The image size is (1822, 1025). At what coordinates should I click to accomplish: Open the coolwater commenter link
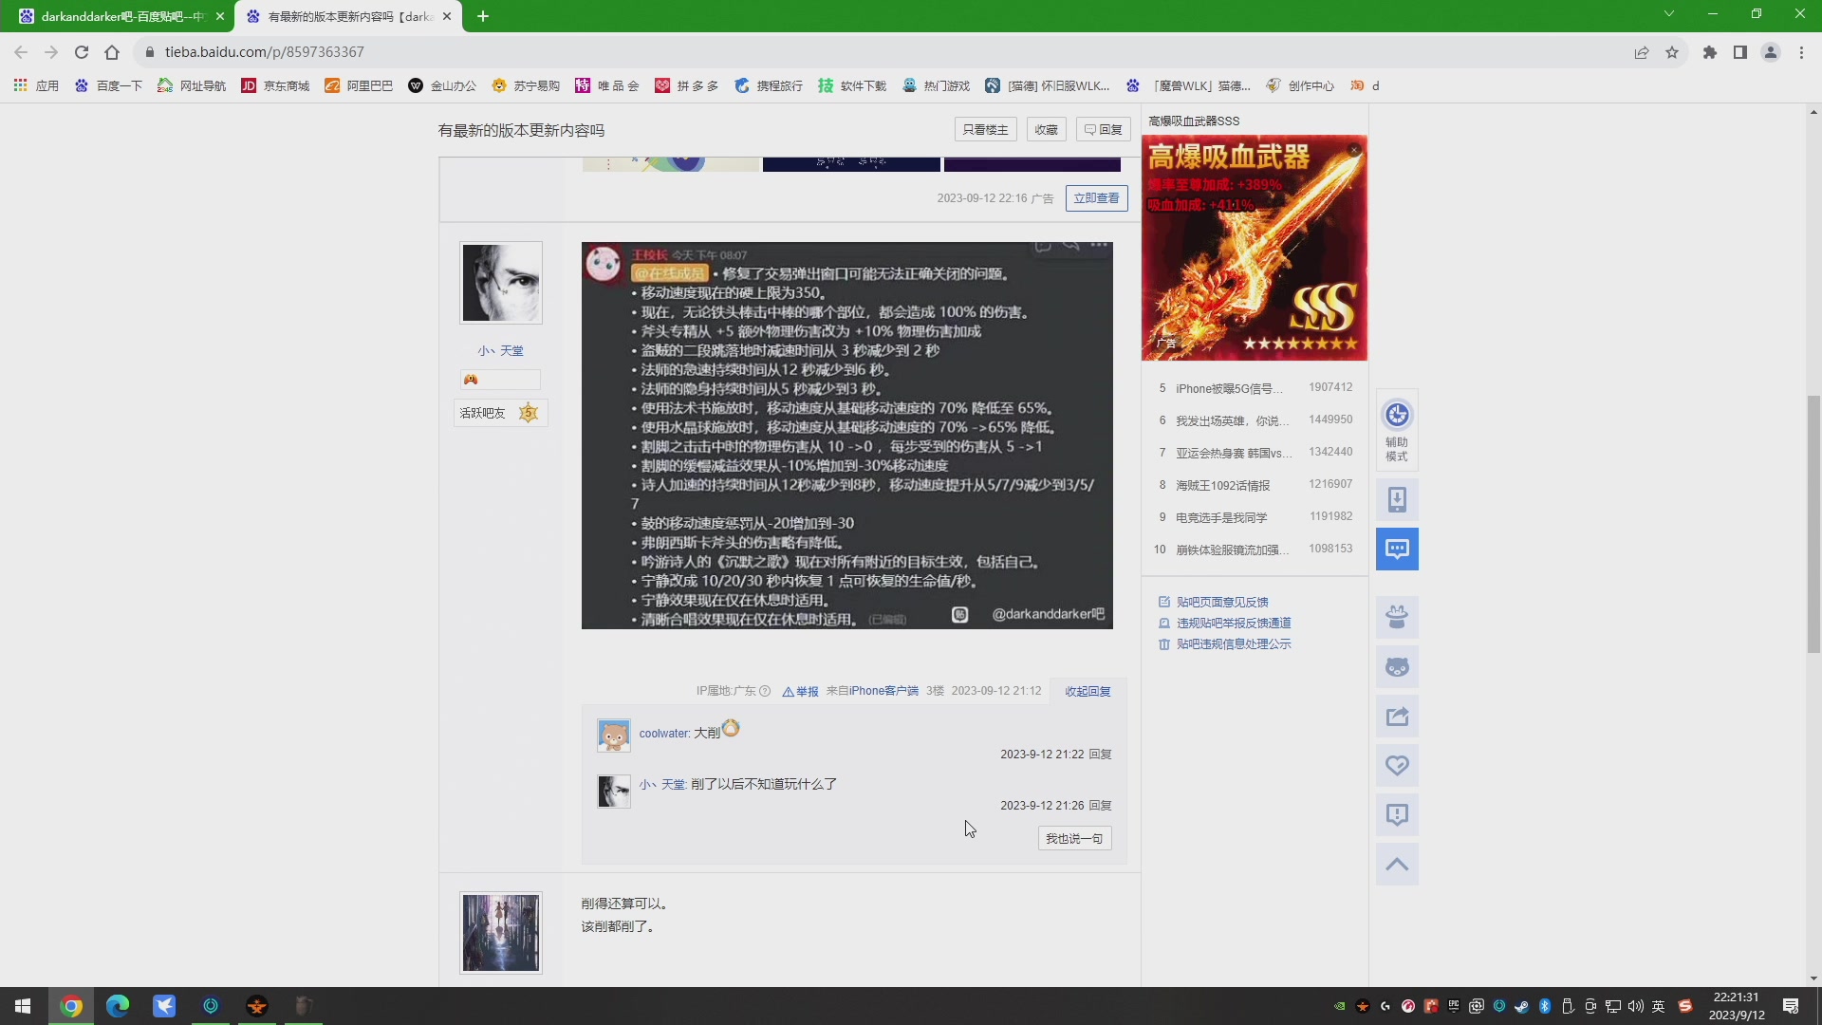click(x=663, y=734)
